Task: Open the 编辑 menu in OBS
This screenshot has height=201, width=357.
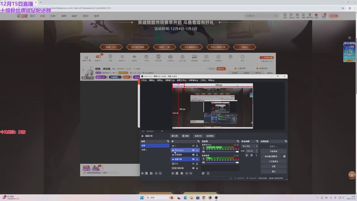Action: 152,80
